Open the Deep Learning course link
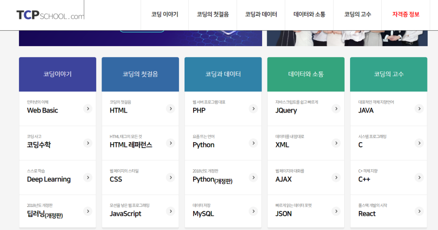This screenshot has height=230, width=438. click(49, 179)
